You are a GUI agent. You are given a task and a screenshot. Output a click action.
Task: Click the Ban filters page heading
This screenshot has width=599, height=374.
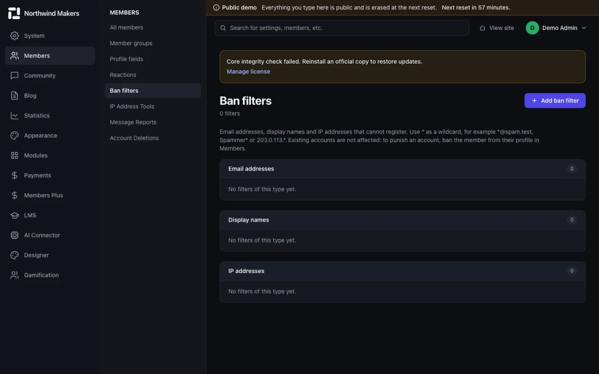[246, 101]
